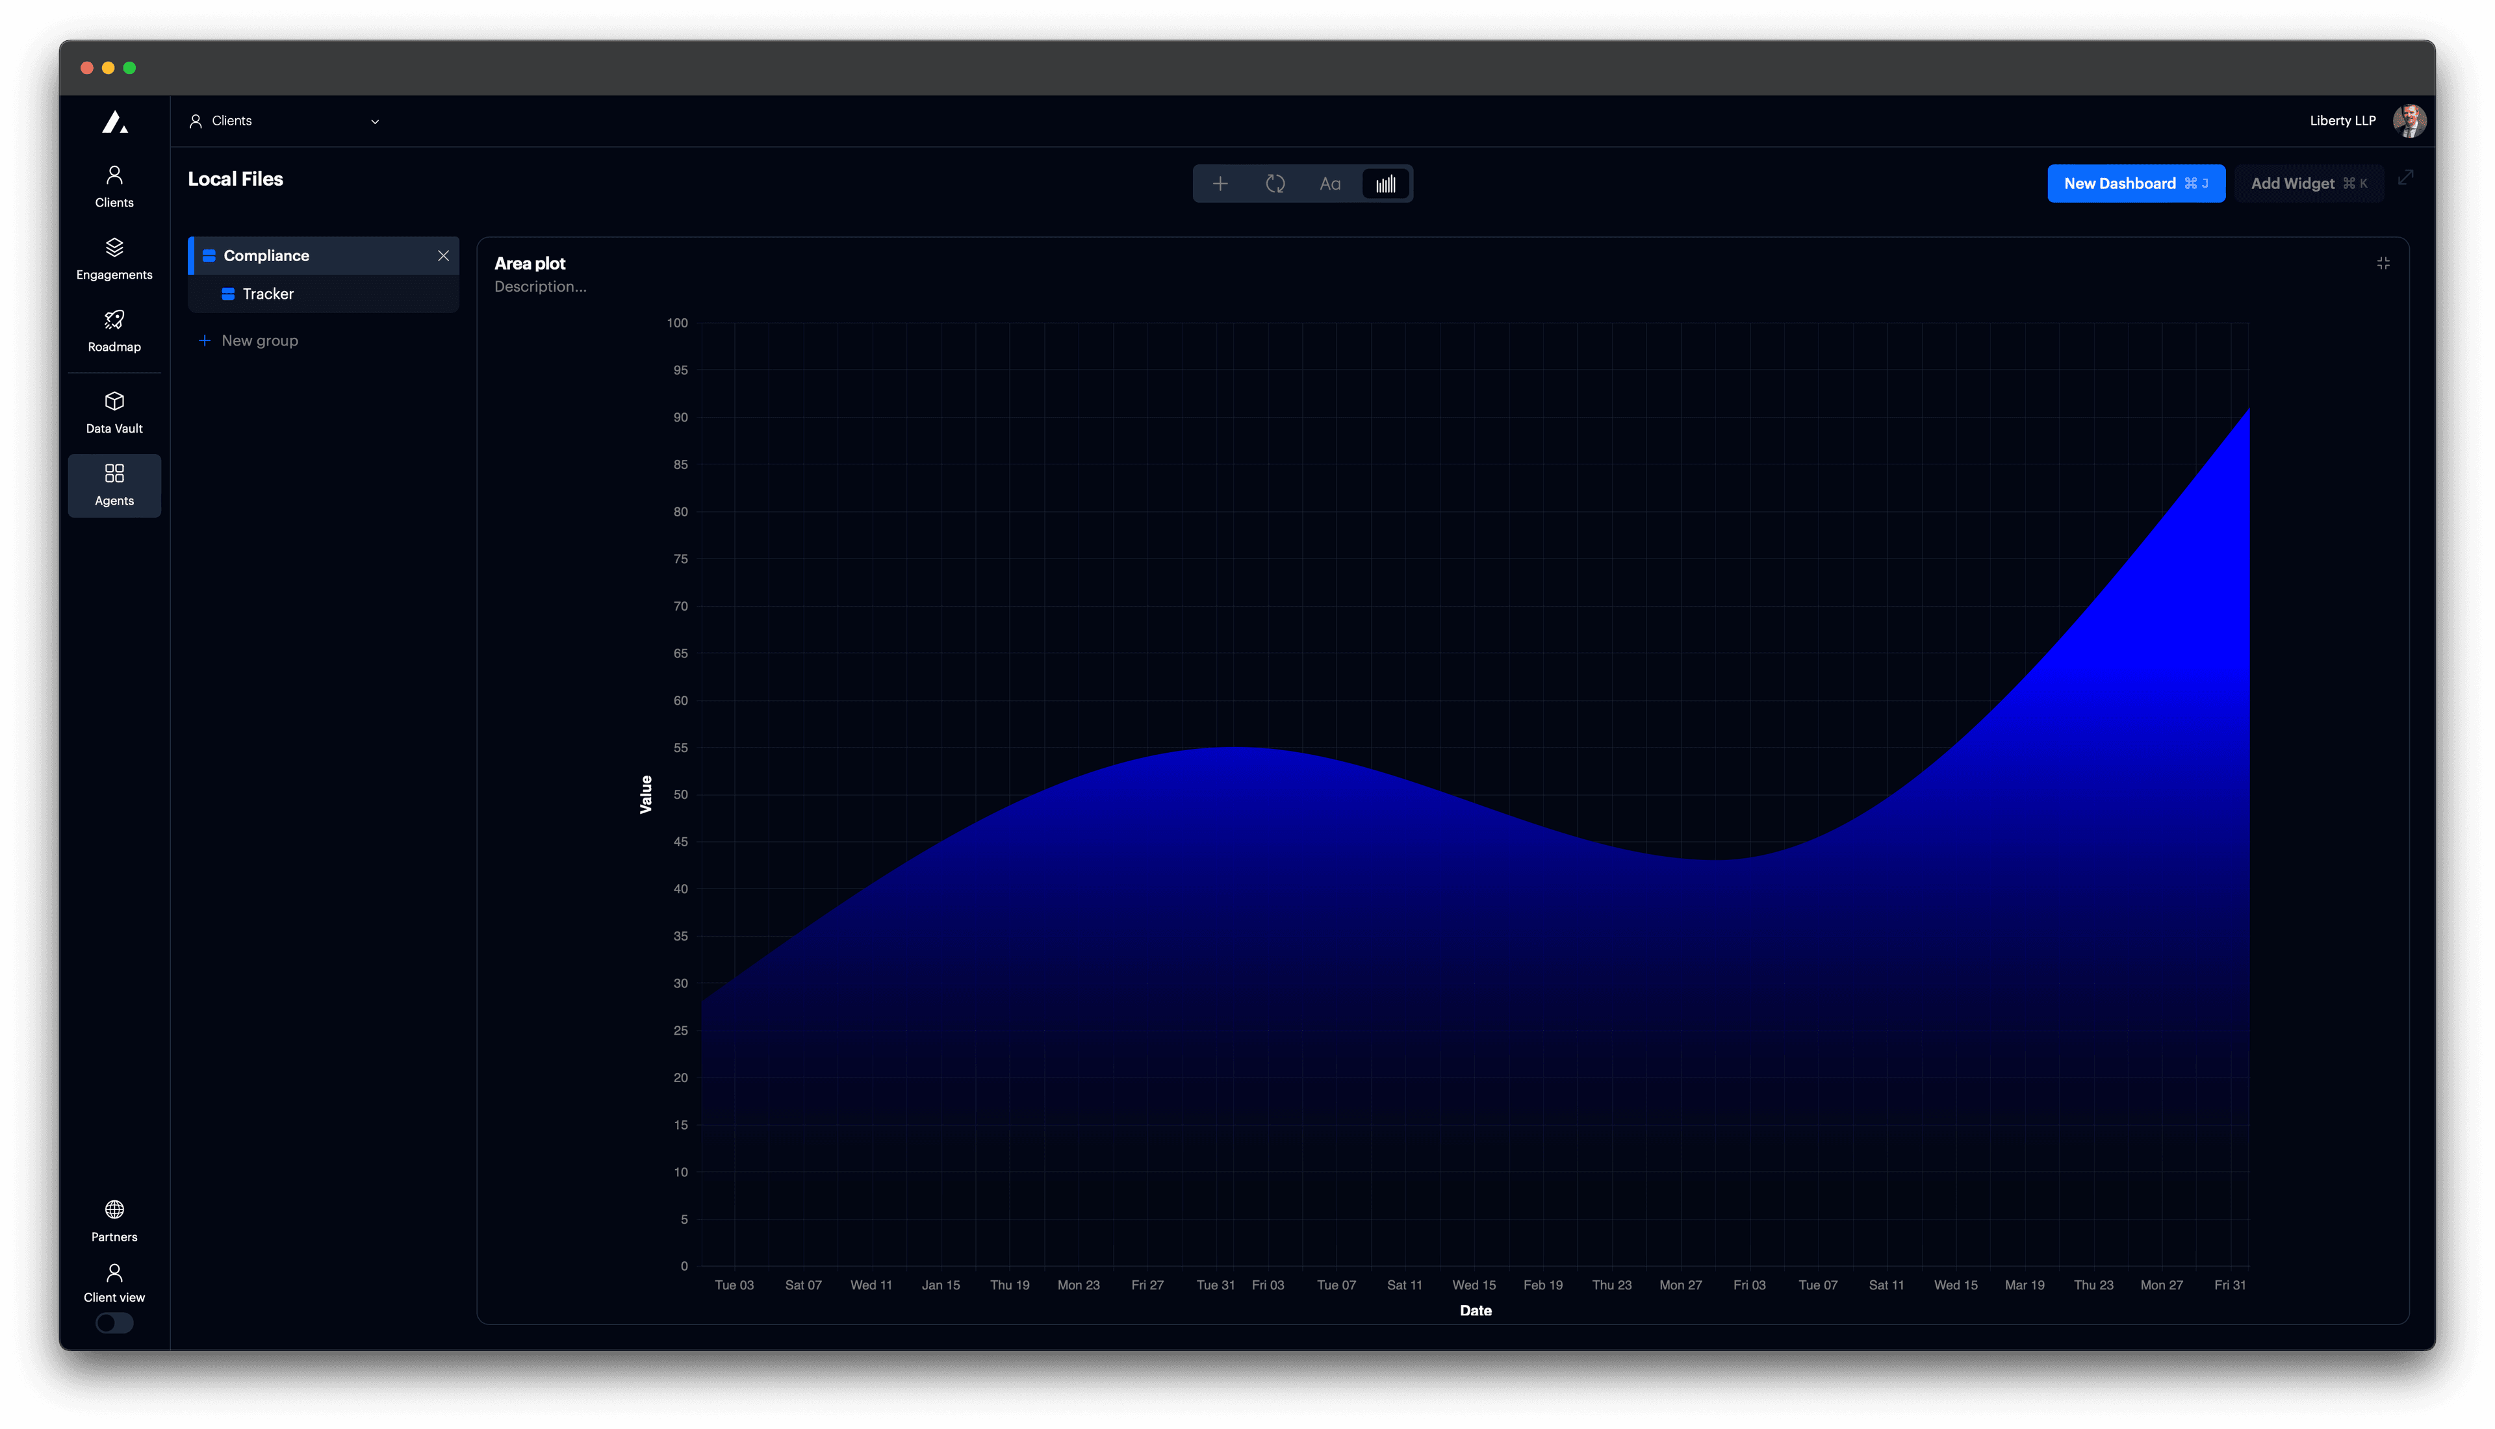This screenshot has height=1429, width=2495.
Task: Open the Engagements panel from the sidebar
Action: 114,257
